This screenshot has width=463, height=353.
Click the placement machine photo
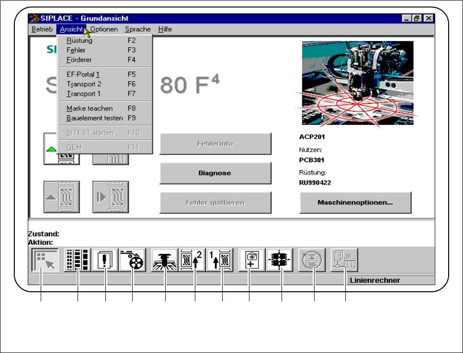tap(357, 83)
